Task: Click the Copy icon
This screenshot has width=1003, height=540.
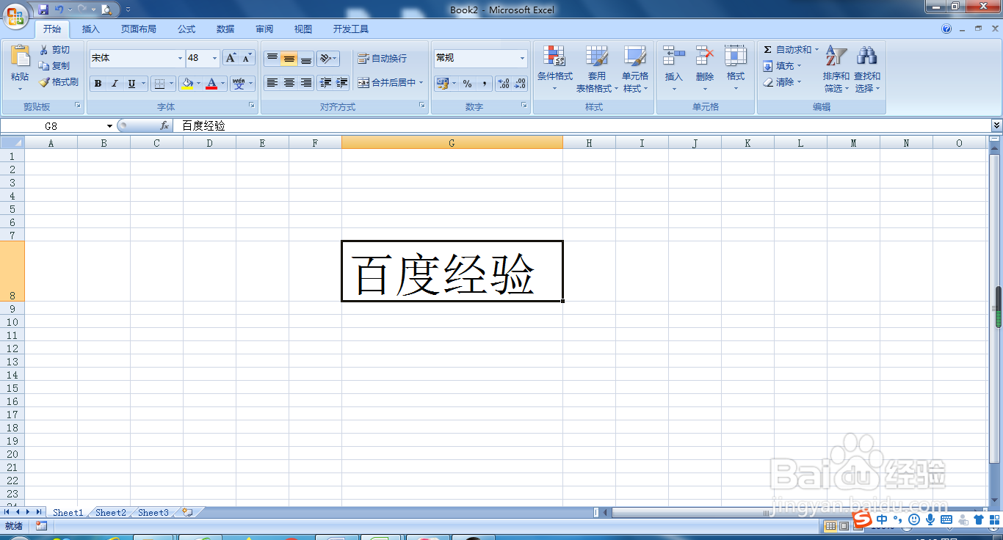Action: coord(44,66)
